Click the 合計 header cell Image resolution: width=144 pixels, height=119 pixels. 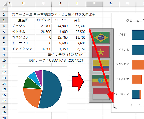point(77,20)
